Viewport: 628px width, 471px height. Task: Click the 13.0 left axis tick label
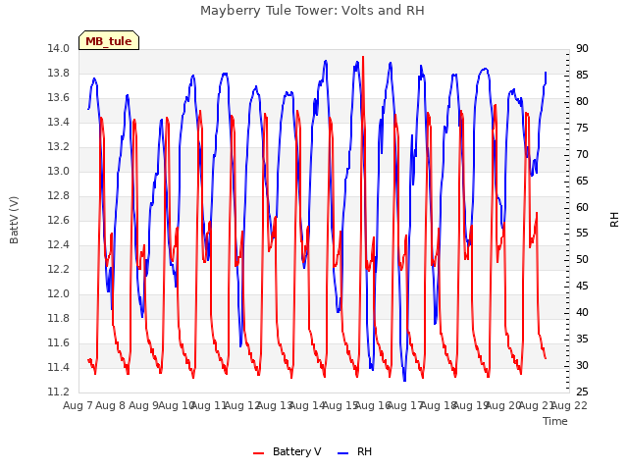pyautogui.click(x=59, y=171)
